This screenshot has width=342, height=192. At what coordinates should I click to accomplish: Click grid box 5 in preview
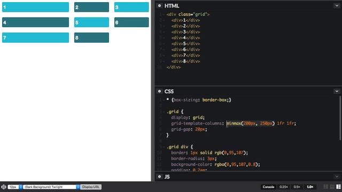91,22
